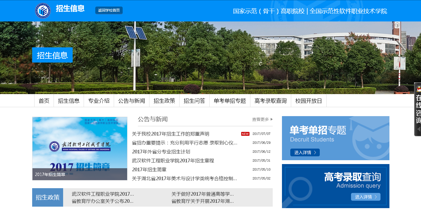Open the 首页 navigation tab
This screenshot has width=421, height=212.
pos(44,101)
